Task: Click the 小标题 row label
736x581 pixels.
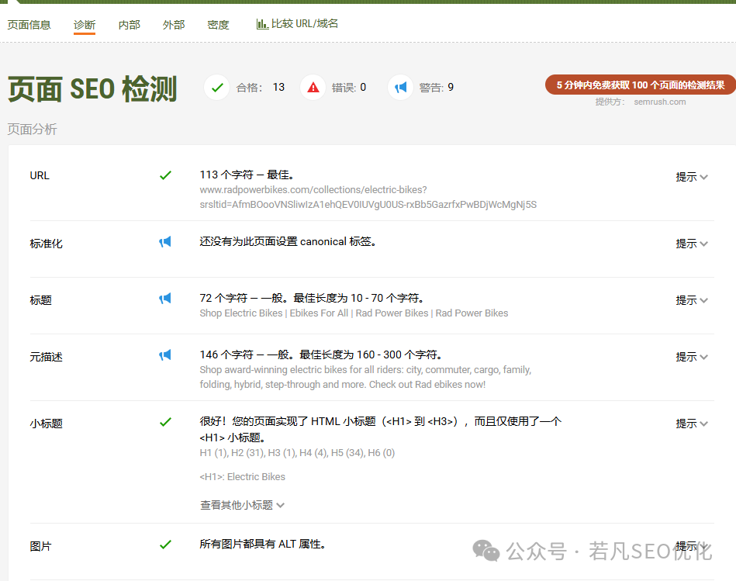Action: point(46,424)
